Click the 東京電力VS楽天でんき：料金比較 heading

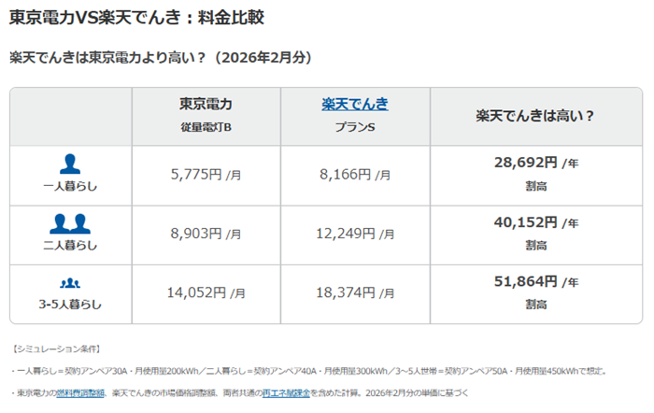(x=136, y=18)
